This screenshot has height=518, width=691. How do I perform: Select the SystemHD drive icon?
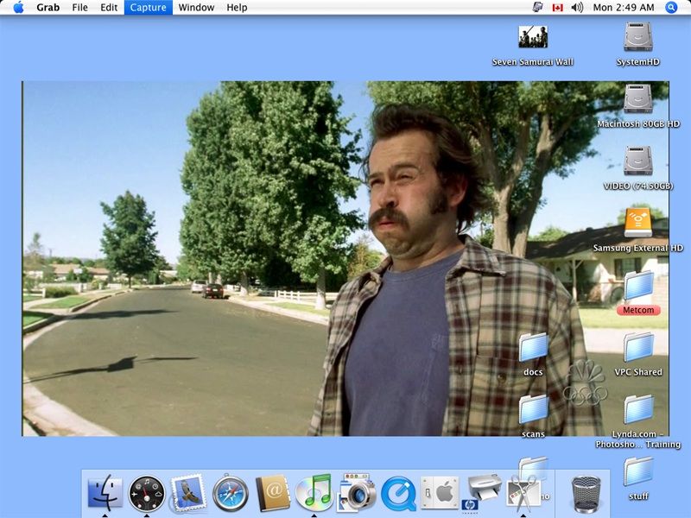pyautogui.click(x=637, y=37)
